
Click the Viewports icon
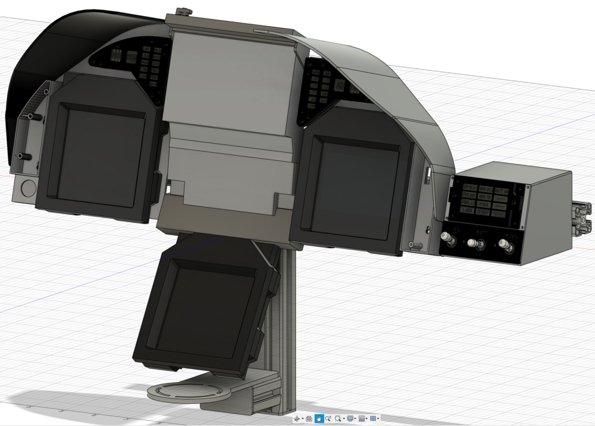point(373,418)
